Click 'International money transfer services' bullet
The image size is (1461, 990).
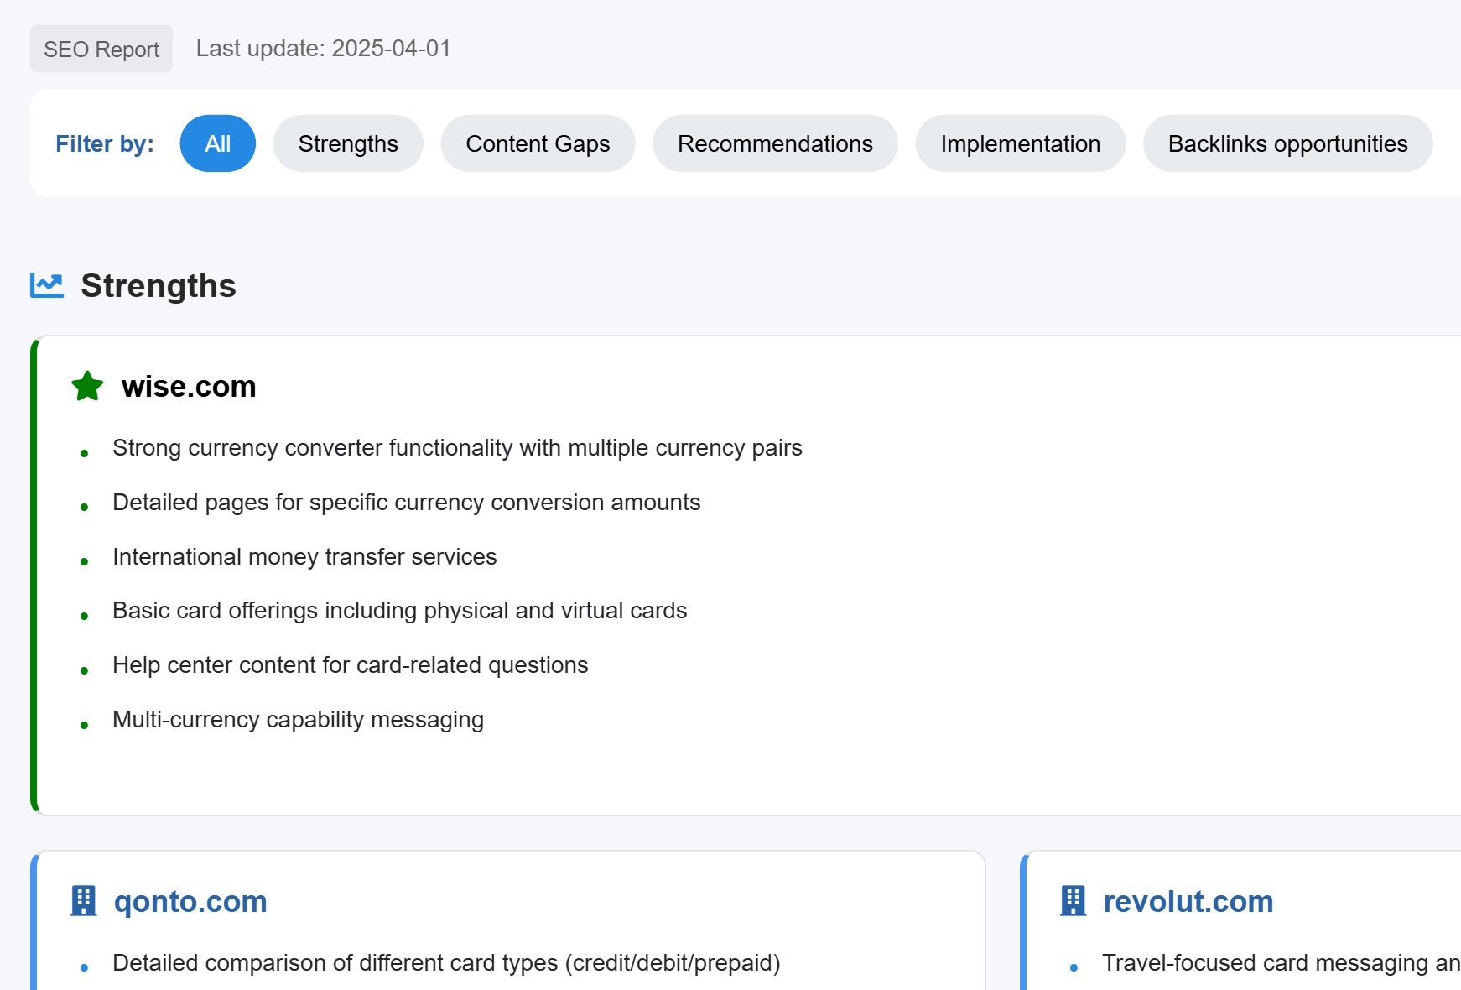304,557
